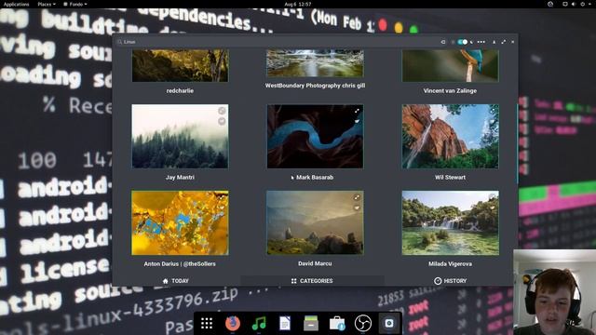Select the Jay Mantri misty forest thumbnail
The height and width of the screenshot is (335, 596).
pos(180,137)
